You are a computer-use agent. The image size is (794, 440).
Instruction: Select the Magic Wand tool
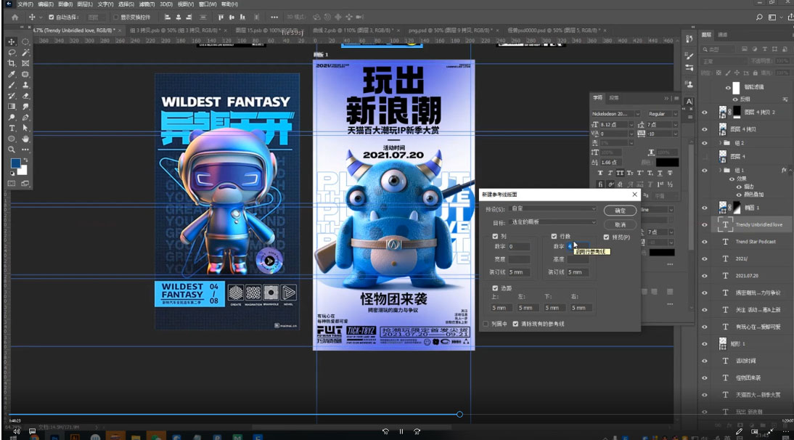tap(25, 53)
